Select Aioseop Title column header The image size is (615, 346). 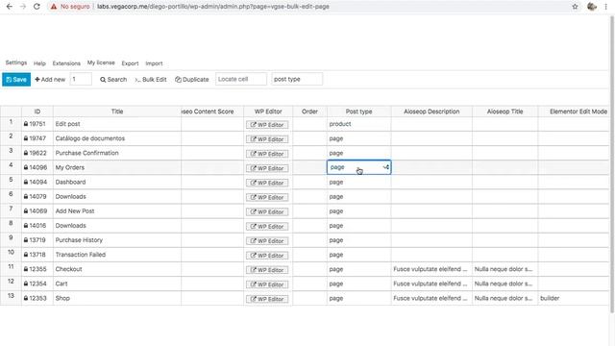pos(504,111)
